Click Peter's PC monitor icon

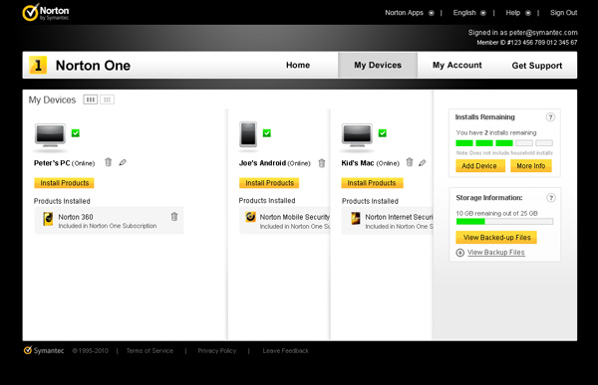[50, 136]
